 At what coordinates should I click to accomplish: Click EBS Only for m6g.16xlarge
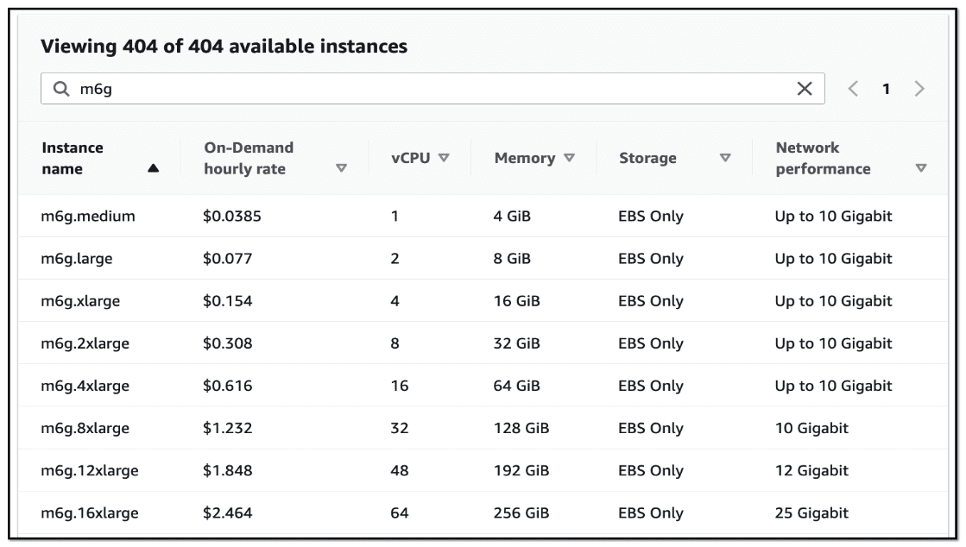click(x=651, y=513)
